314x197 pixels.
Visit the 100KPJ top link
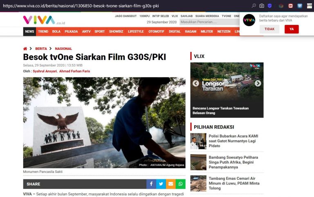point(144,16)
